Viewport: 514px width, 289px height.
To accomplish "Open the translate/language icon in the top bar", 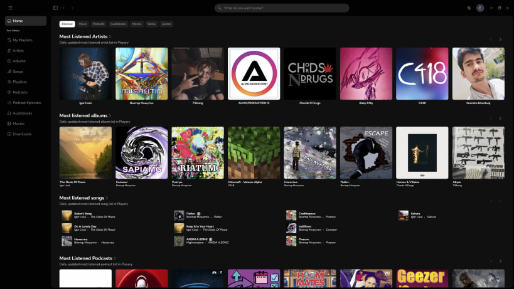I will [469, 8].
